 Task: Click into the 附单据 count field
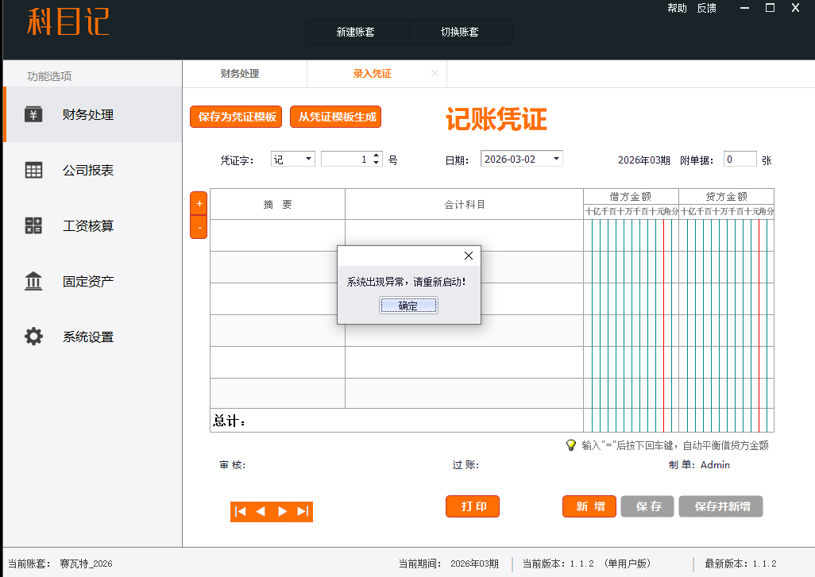[x=740, y=160]
